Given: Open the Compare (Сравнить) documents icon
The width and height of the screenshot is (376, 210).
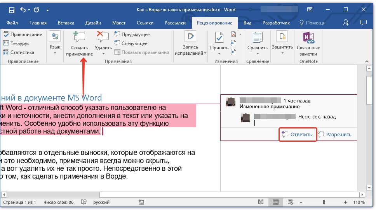Looking at the screenshot, I should 257,38.
